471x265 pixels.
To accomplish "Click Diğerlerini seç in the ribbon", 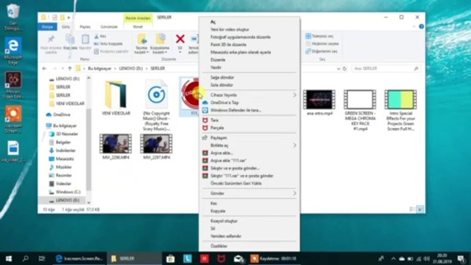I will coord(321,51).
